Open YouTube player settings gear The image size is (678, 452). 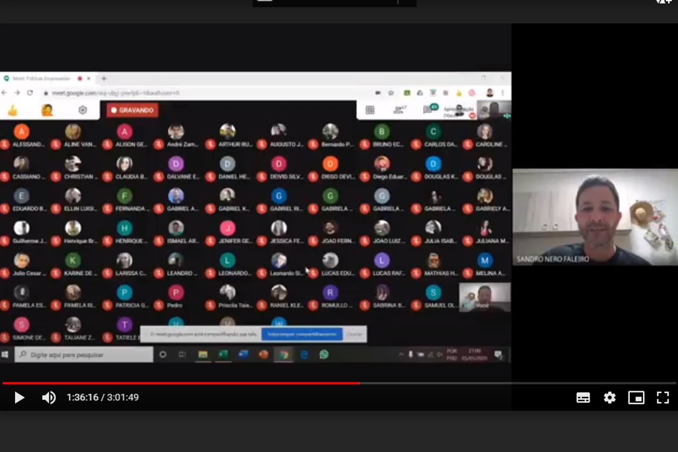(x=610, y=398)
